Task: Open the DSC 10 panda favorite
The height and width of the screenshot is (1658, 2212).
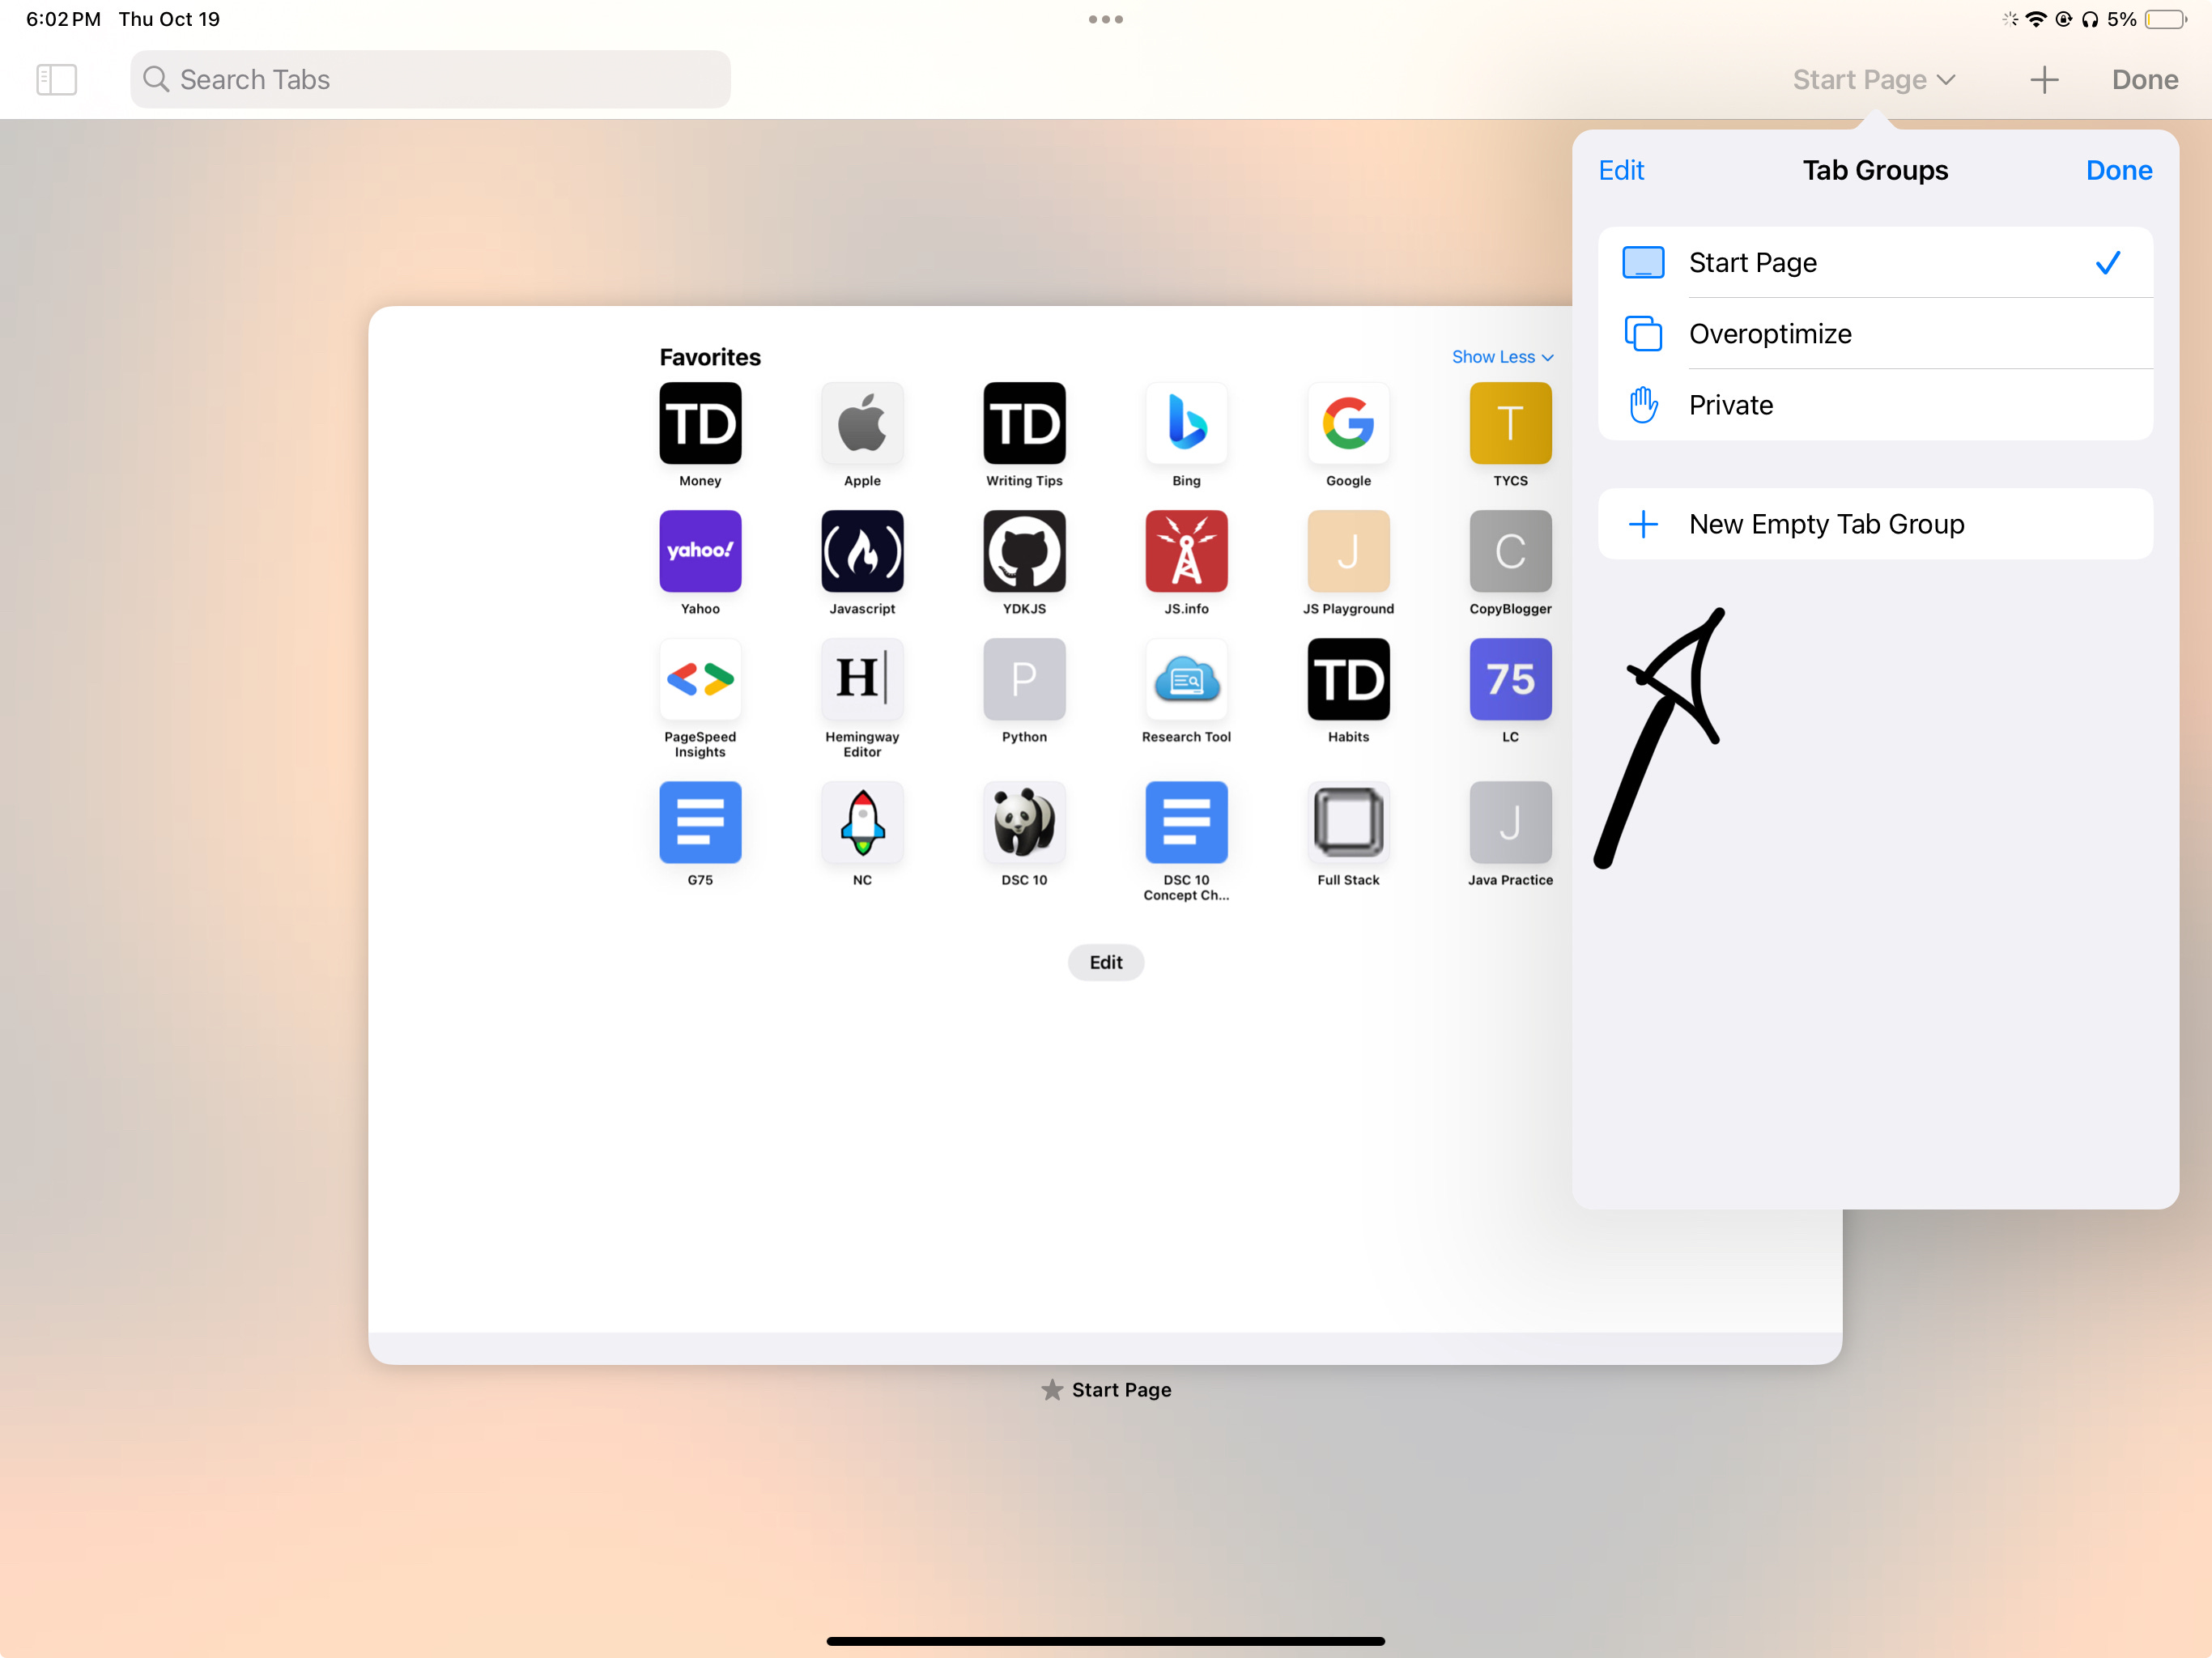Action: 1024,822
